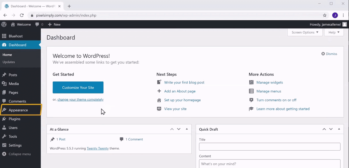
Task: Open the Twenty Twenty theme link
Action: pyautogui.click(x=98, y=148)
